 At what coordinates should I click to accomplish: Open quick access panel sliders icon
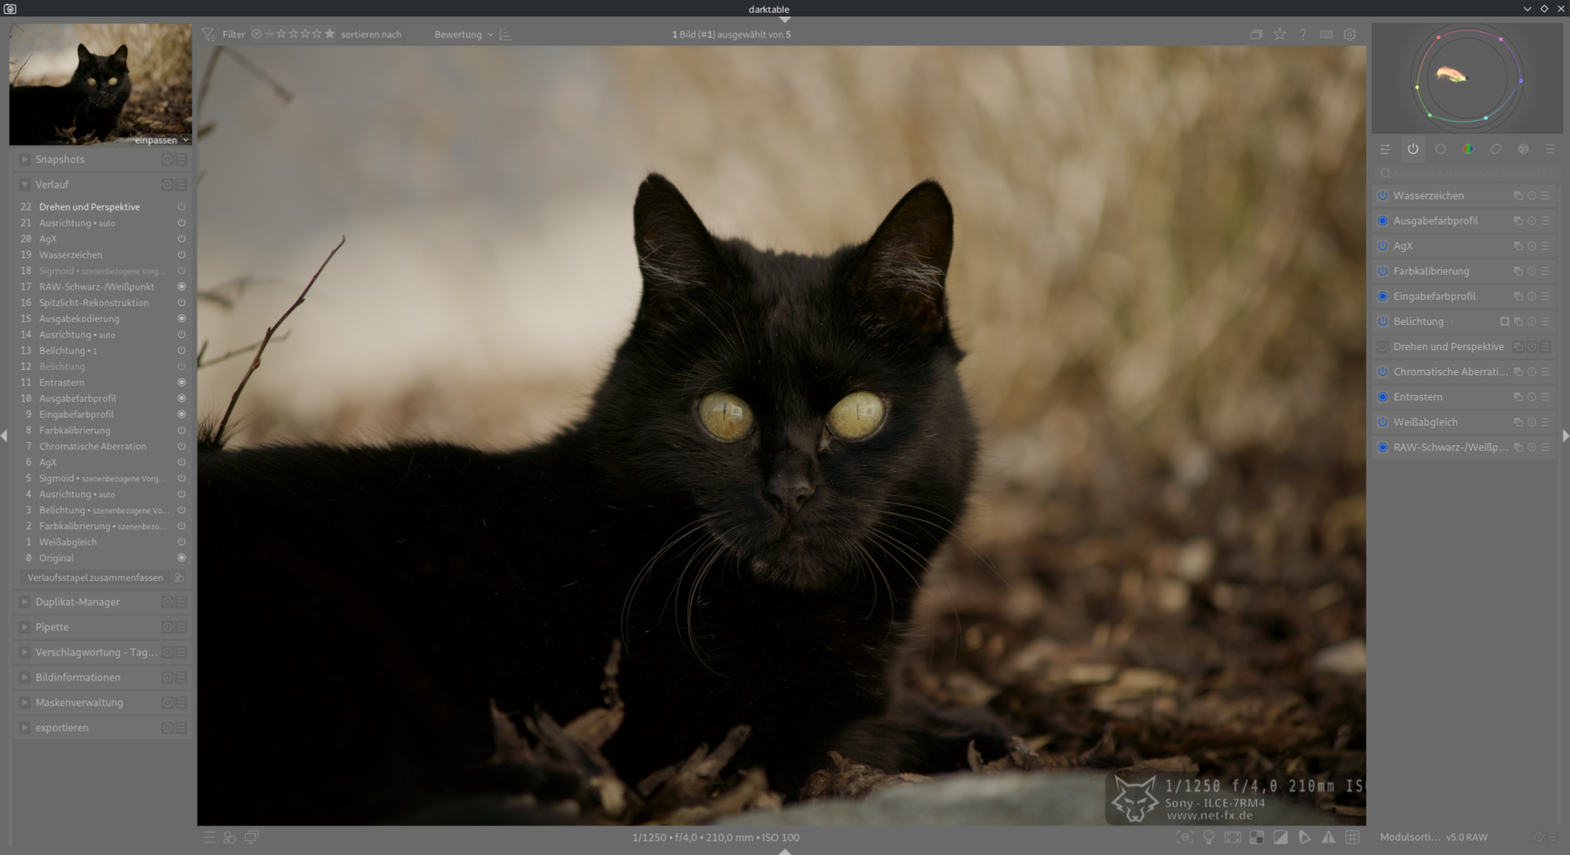coord(1386,149)
